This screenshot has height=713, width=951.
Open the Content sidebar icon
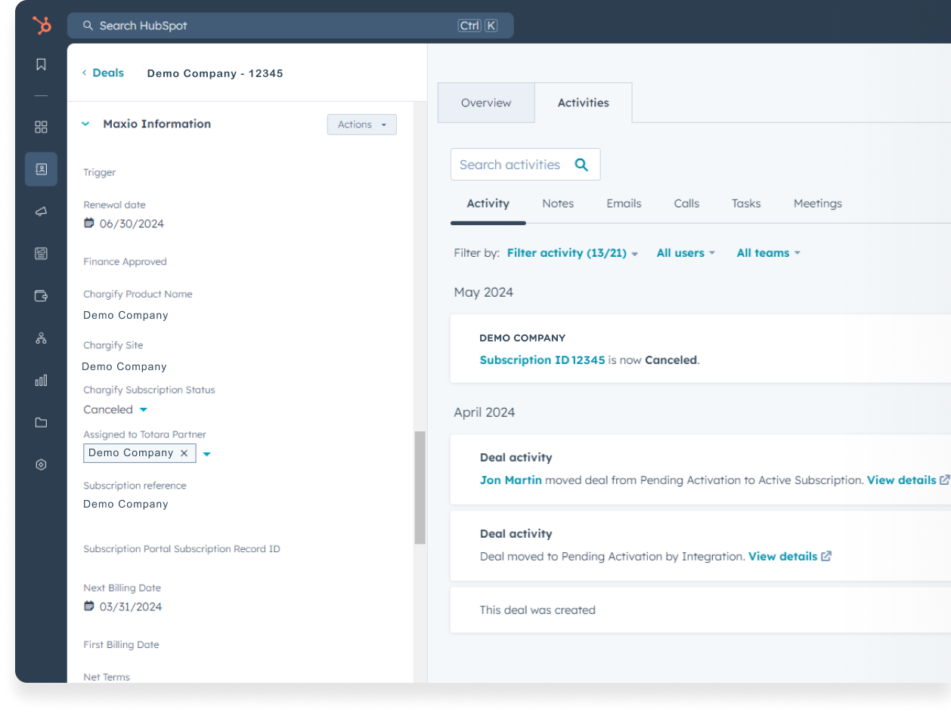(x=42, y=254)
